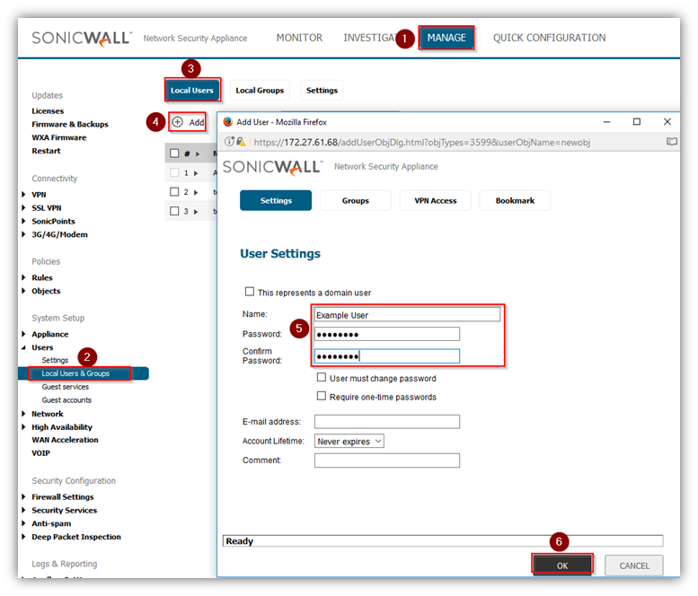Screen dimensions: 698x596
Task: Check 'This represents a domain user'
Action: pyautogui.click(x=250, y=292)
